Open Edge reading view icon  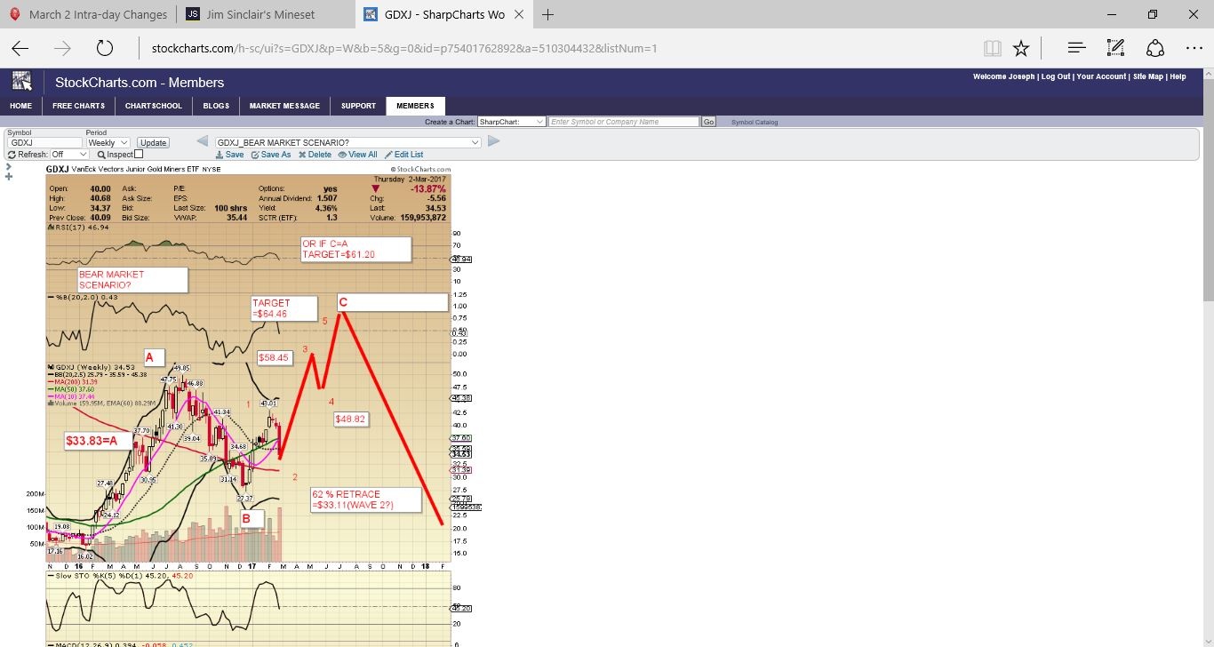tap(992, 48)
